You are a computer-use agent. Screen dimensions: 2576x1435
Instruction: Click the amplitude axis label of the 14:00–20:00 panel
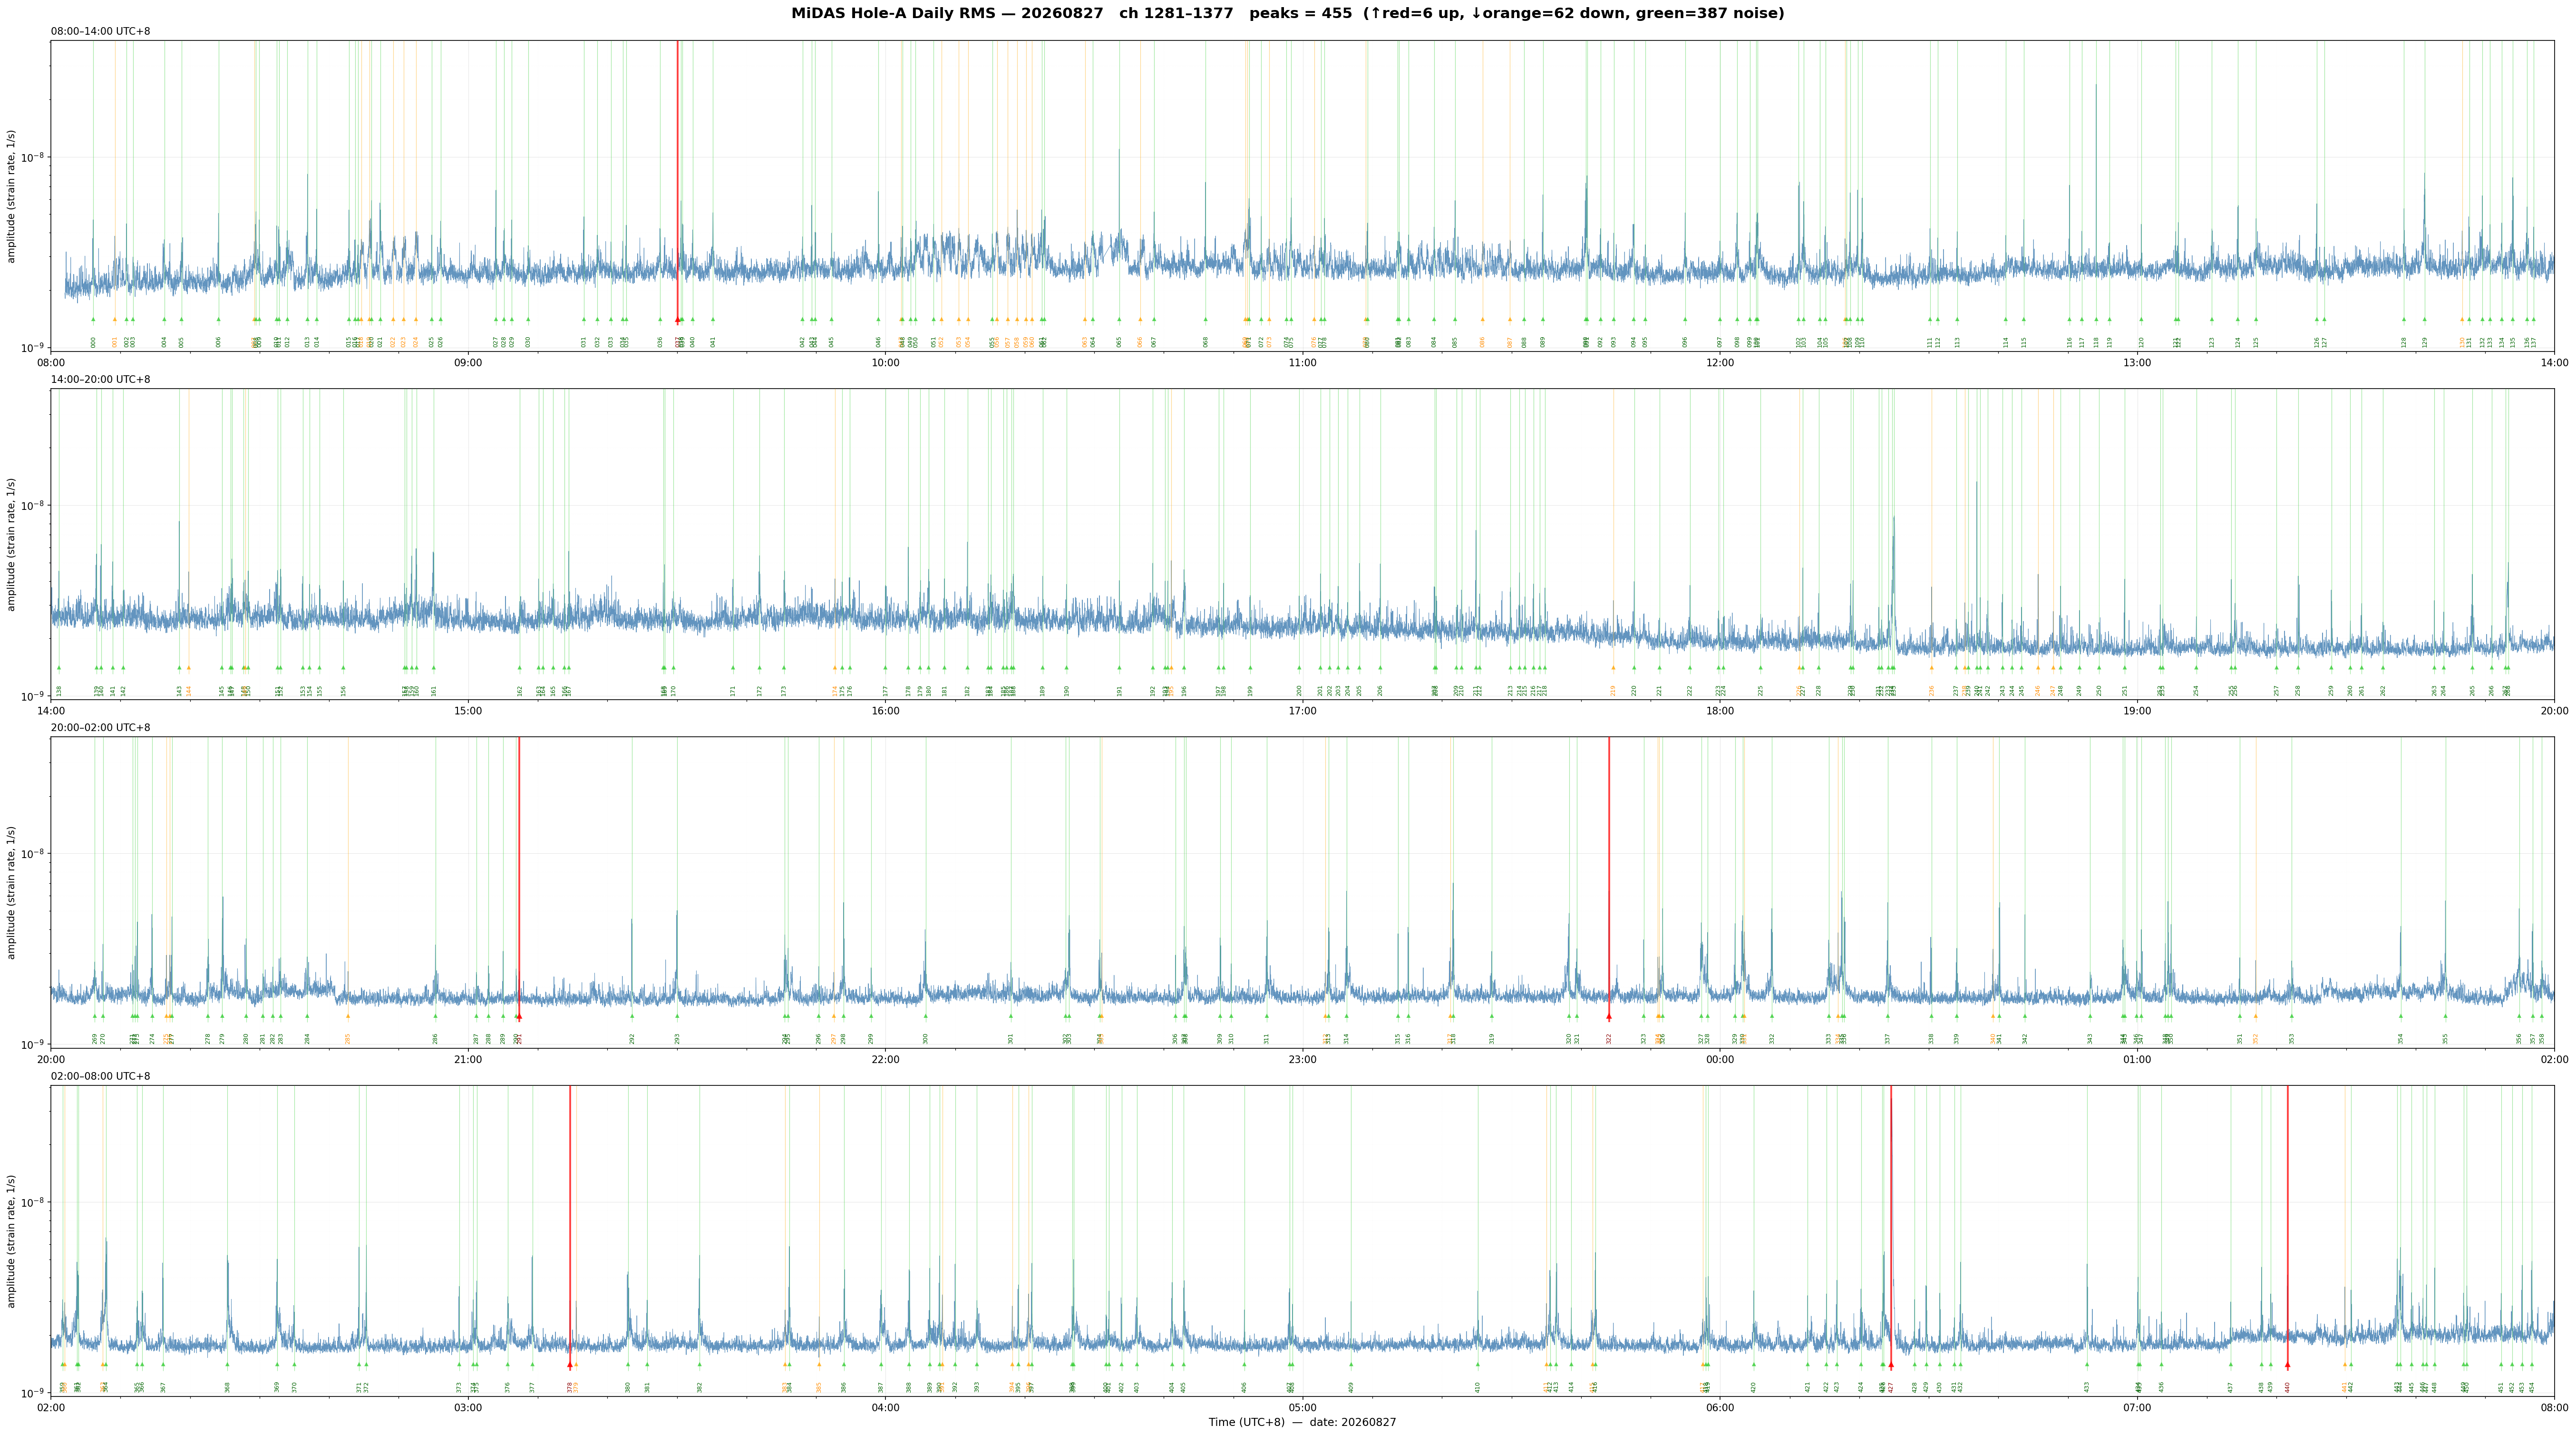click(x=12, y=544)
